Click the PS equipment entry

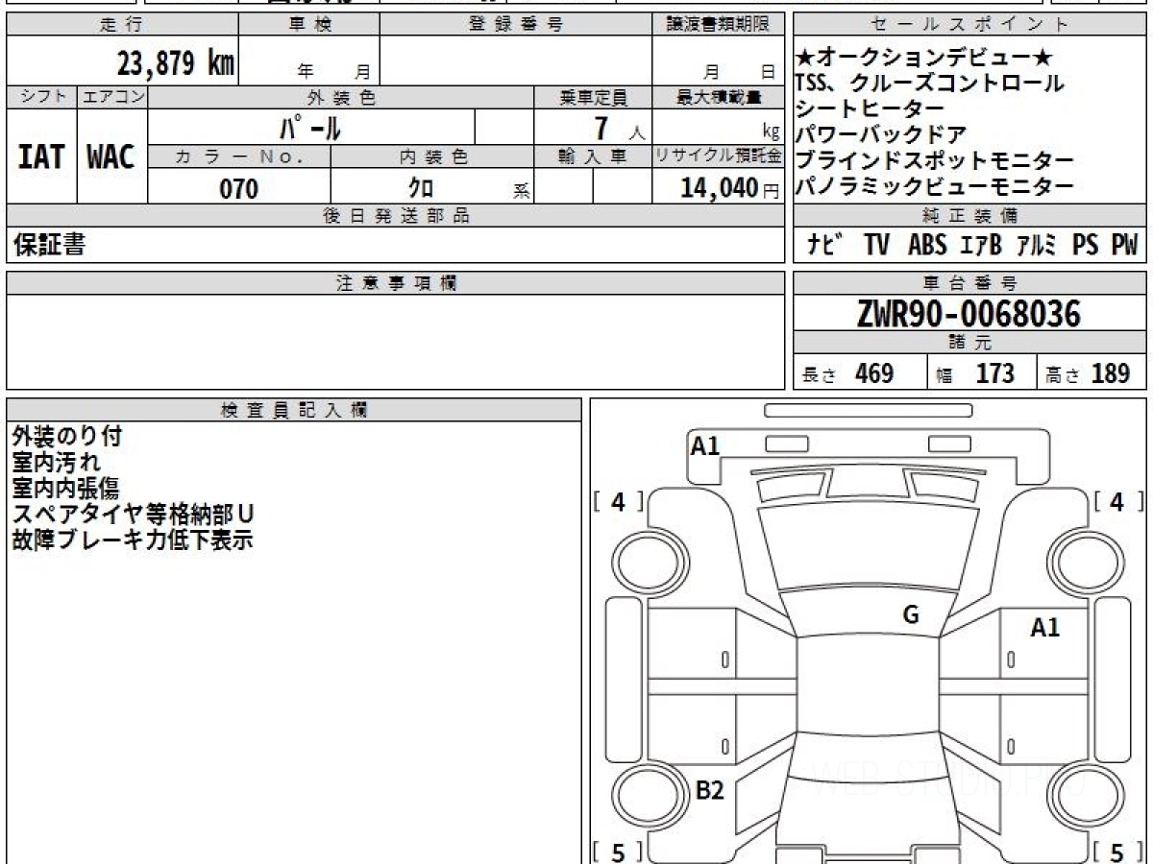1086,246
